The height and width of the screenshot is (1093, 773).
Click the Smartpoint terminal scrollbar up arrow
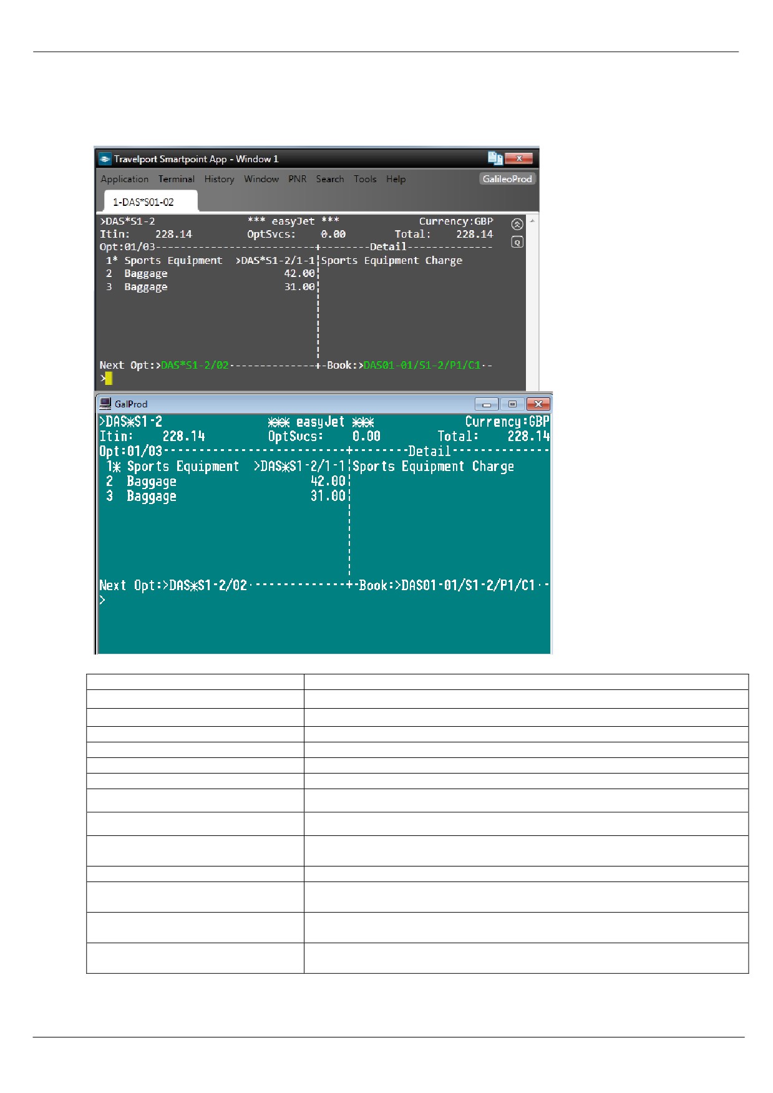532,221
